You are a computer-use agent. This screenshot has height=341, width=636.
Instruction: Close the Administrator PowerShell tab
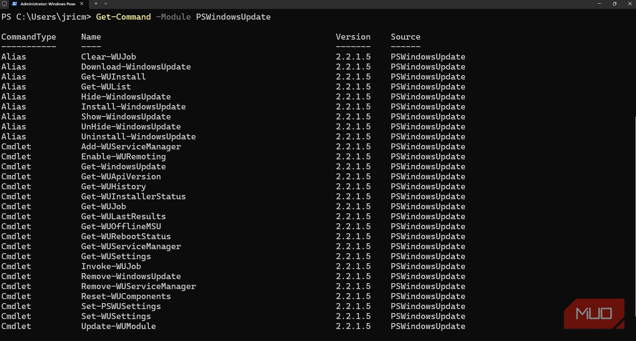(82, 4)
